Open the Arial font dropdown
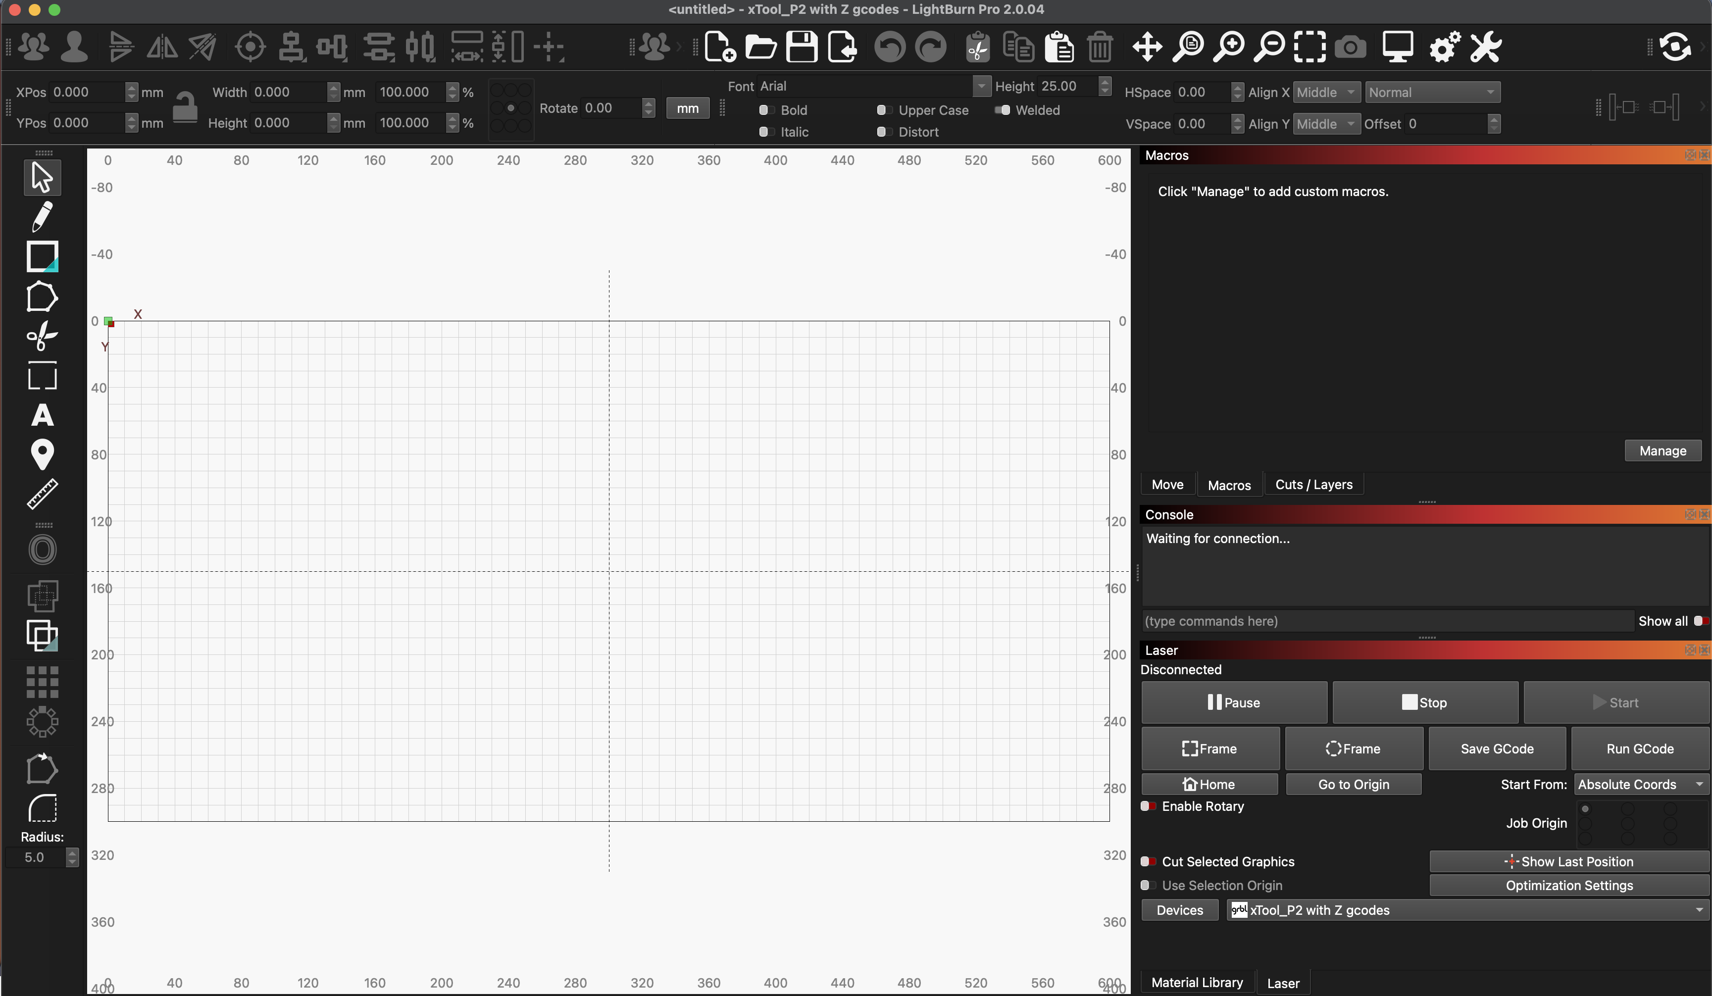Viewport: 1712px width, 996px height. point(981,86)
